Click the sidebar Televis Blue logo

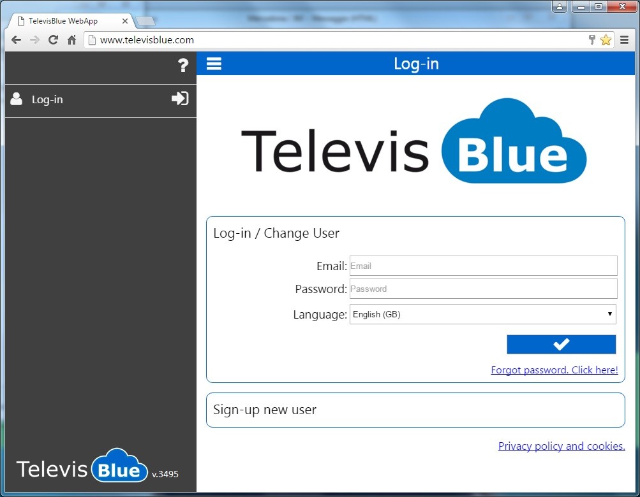pyautogui.click(x=82, y=465)
